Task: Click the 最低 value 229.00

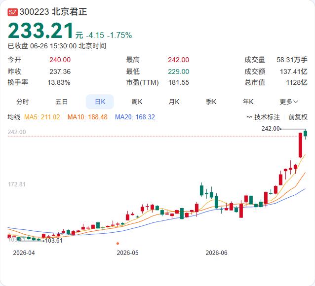Action: point(178,71)
